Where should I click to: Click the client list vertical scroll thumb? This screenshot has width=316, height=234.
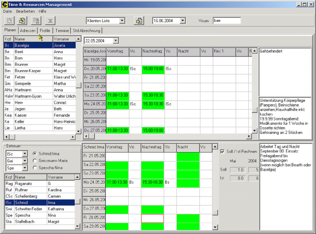pos(78,85)
